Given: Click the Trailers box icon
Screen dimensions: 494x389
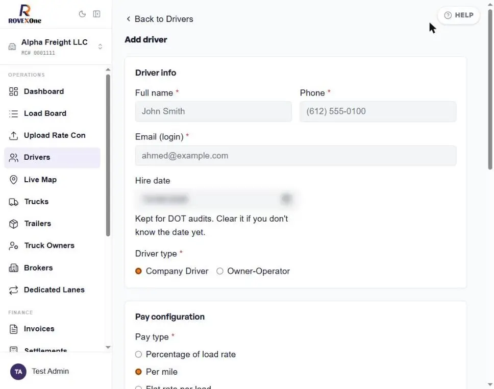Looking at the screenshot, I should [14, 224].
